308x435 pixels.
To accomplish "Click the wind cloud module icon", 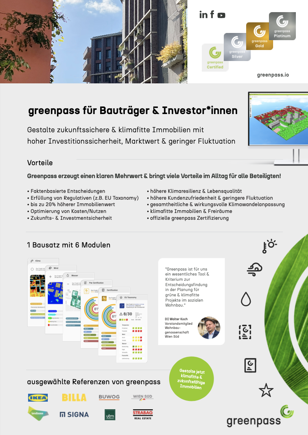I will (255, 269).
